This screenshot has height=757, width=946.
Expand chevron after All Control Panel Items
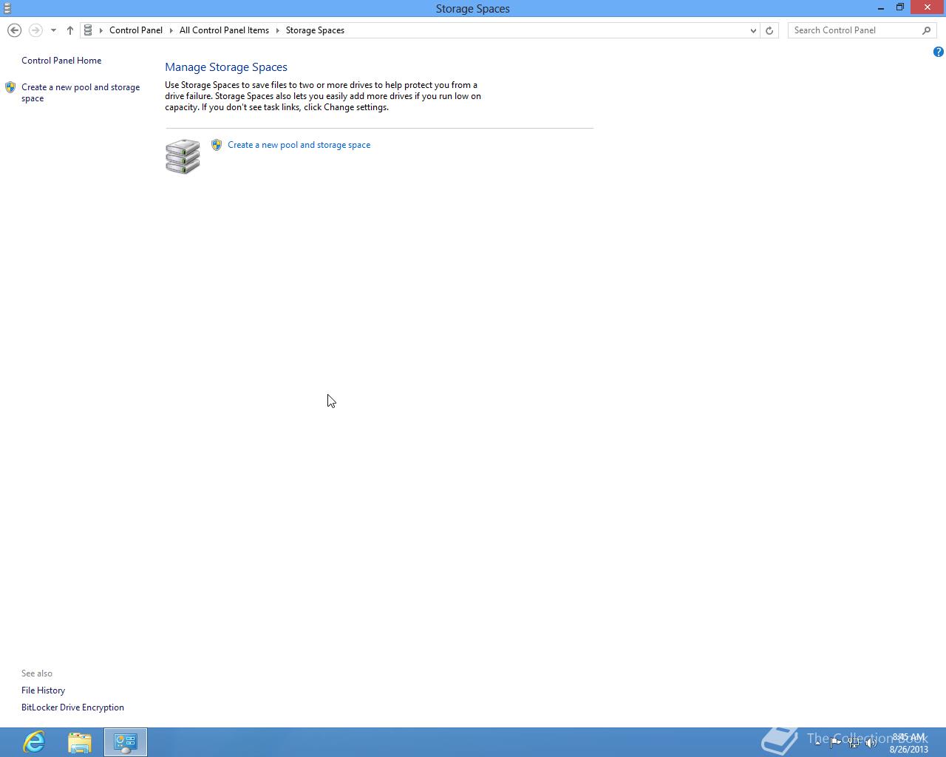click(x=278, y=30)
